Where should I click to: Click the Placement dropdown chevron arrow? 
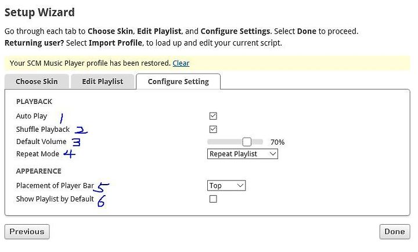click(240, 185)
